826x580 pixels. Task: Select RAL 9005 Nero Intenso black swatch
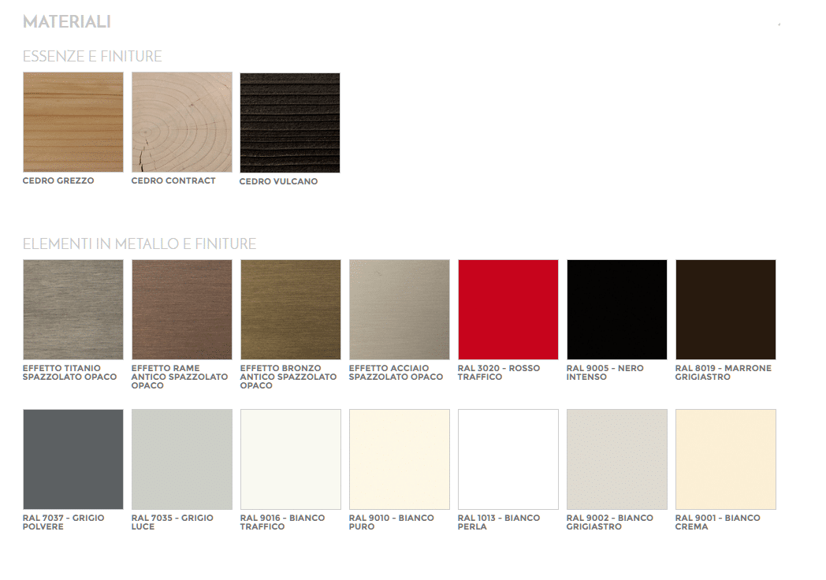[x=617, y=310]
